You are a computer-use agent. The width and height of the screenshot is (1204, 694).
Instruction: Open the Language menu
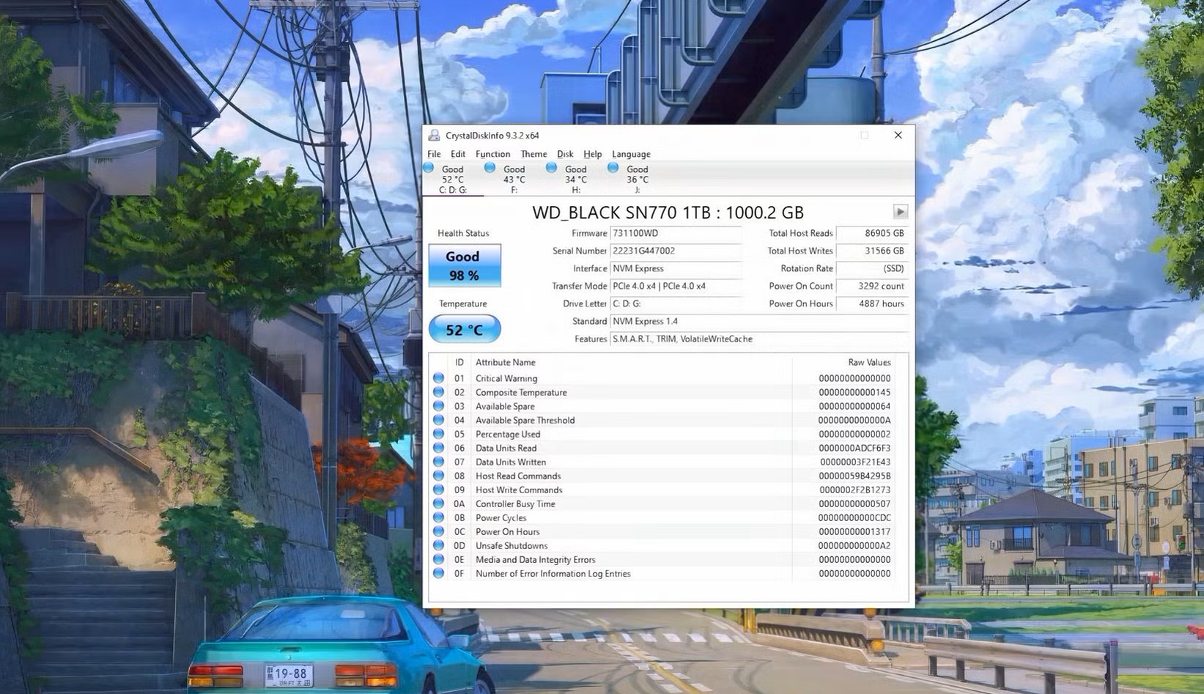[631, 154]
